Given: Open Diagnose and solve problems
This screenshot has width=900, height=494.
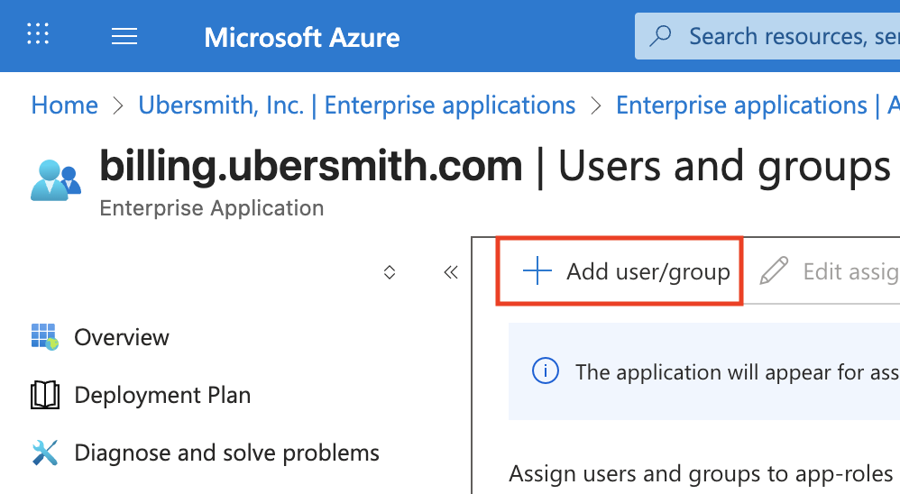Looking at the screenshot, I should [226, 453].
